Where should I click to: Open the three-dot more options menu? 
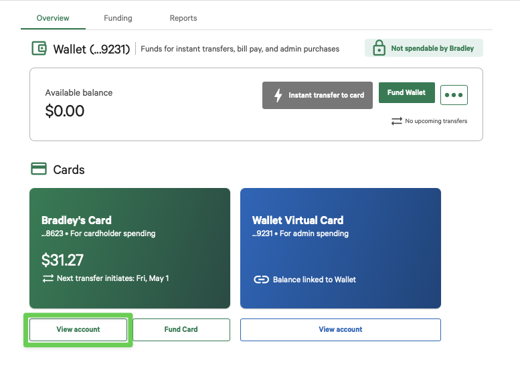[x=454, y=95]
